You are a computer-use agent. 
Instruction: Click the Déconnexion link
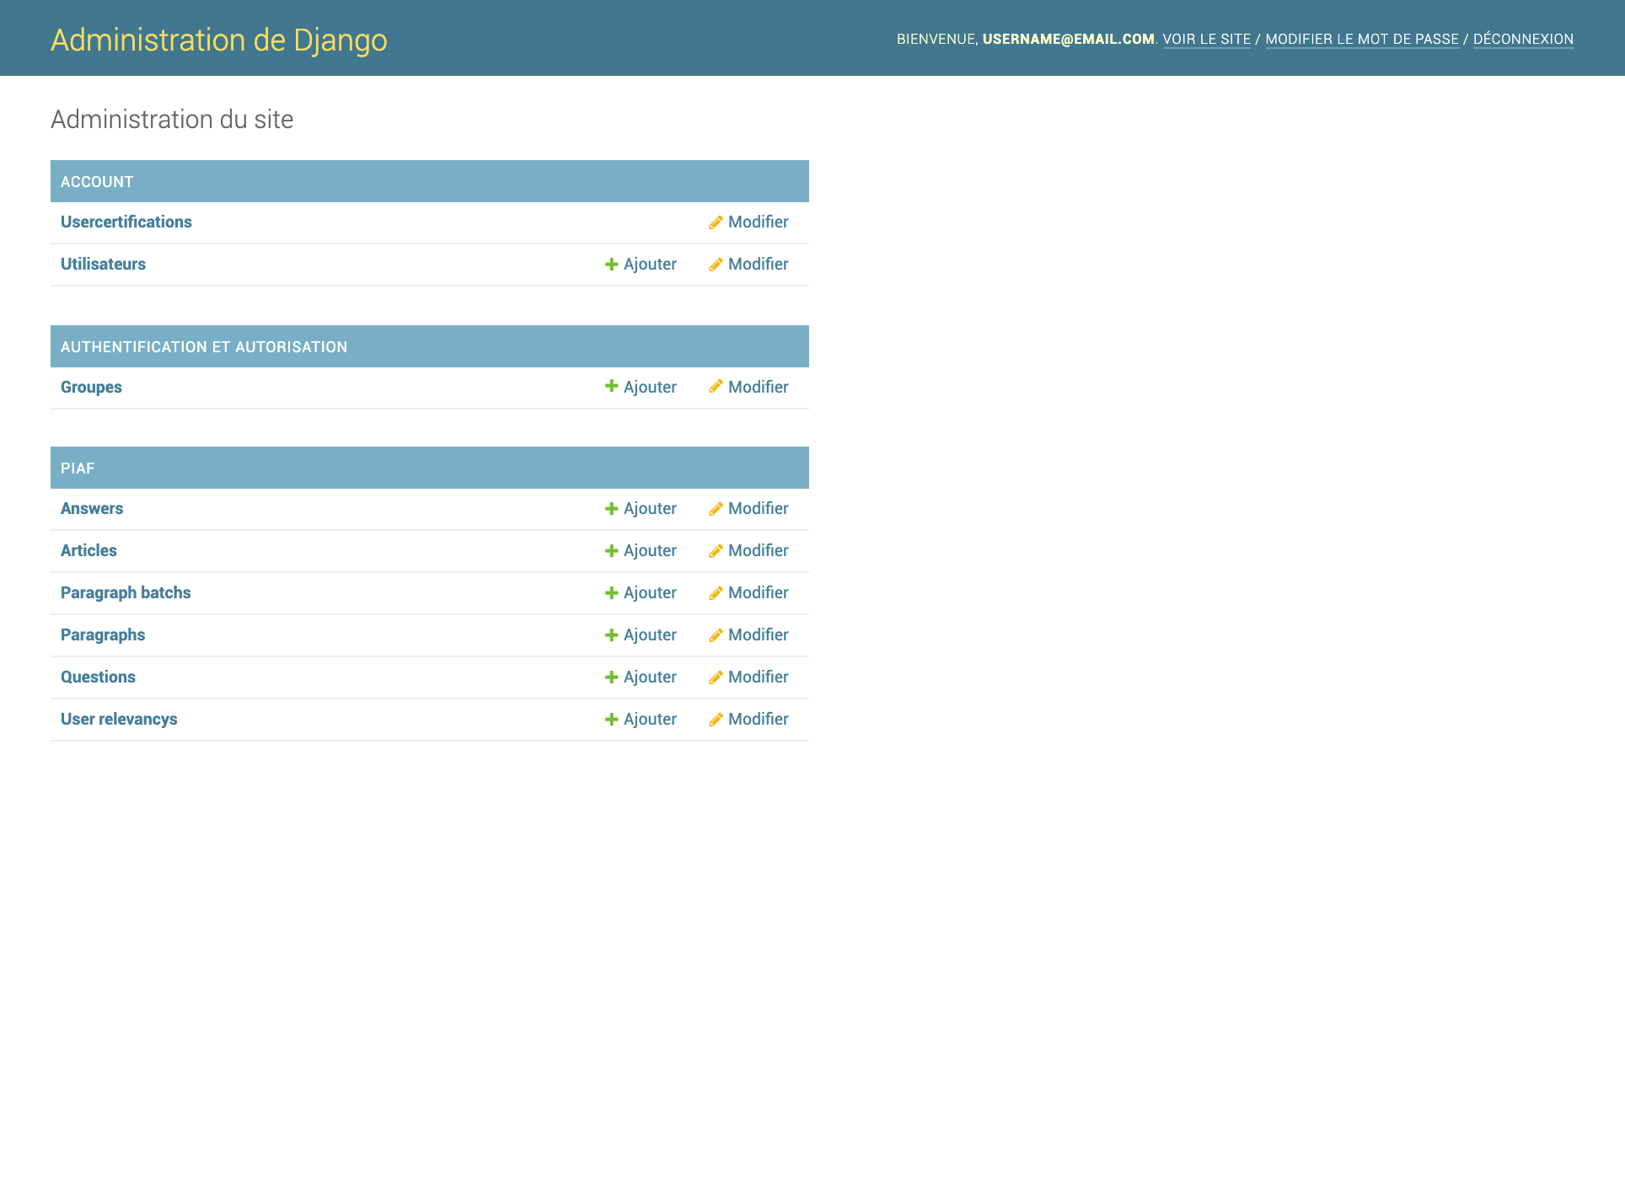pos(1523,40)
